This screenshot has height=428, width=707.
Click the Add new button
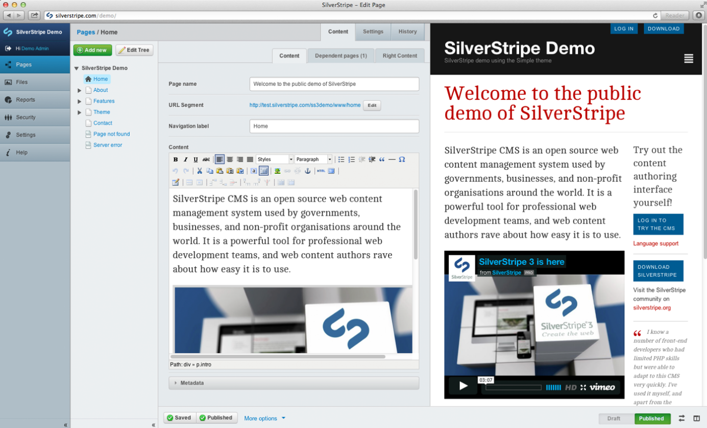[92, 50]
